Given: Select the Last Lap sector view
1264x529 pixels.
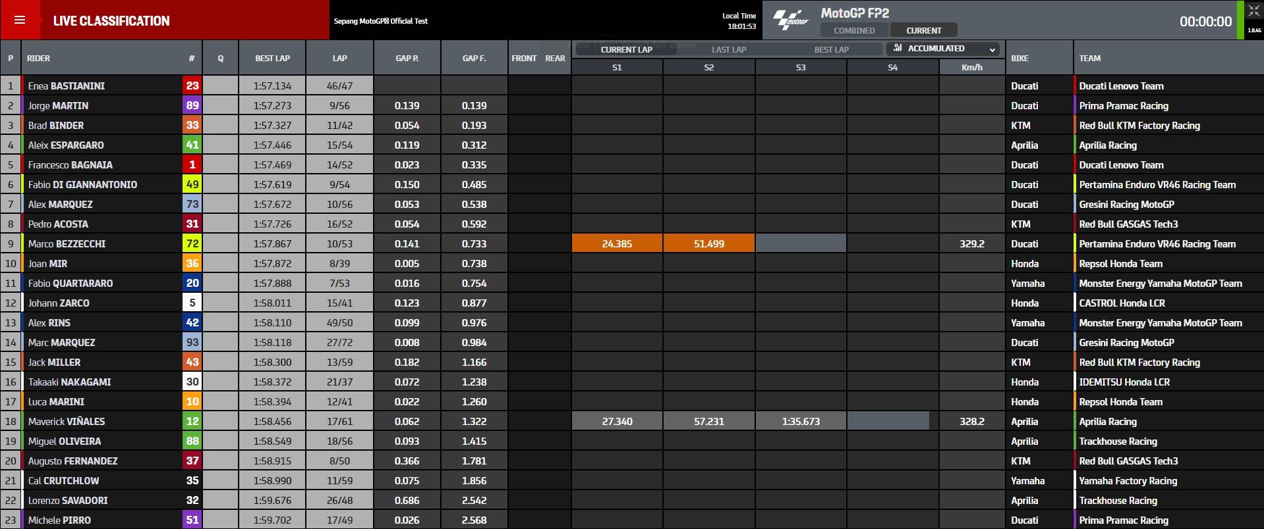Looking at the screenshot, I should 729,49.
